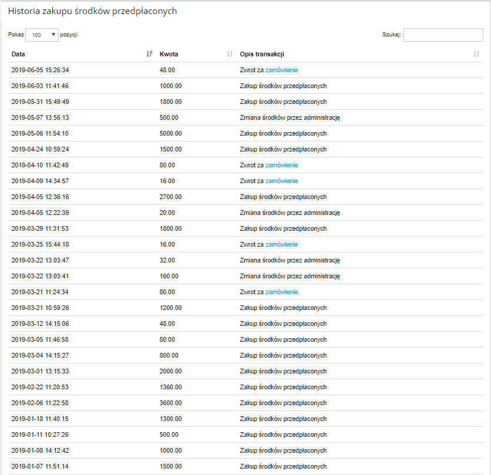Focus the Szukaj search field
Viewport: 491px width, 475px height.
(x=443, y=35)
